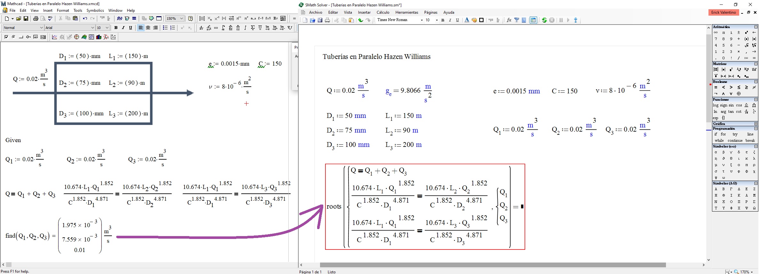Click the SMath fx insert function icon
This screenshot has width=759, height=274.
tap(509, 20)
